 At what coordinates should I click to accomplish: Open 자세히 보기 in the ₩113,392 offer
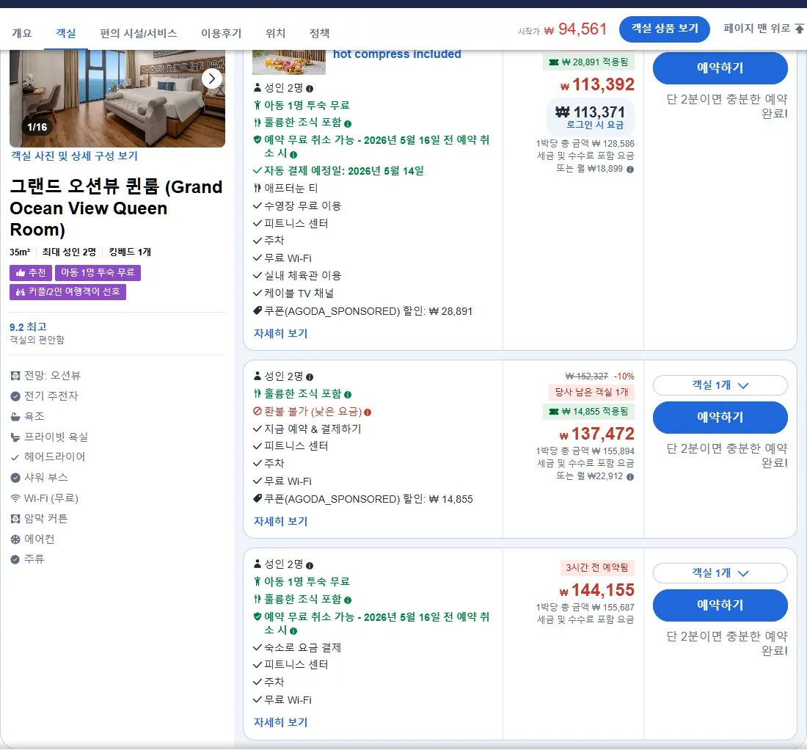[x=280, y=334]
